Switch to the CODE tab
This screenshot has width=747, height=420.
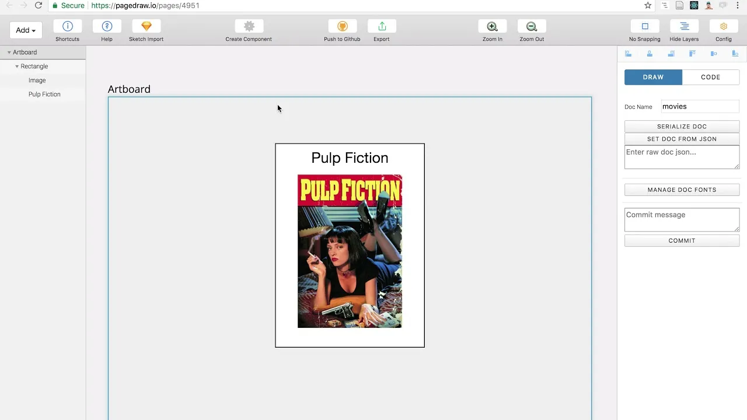coord(711,77)
